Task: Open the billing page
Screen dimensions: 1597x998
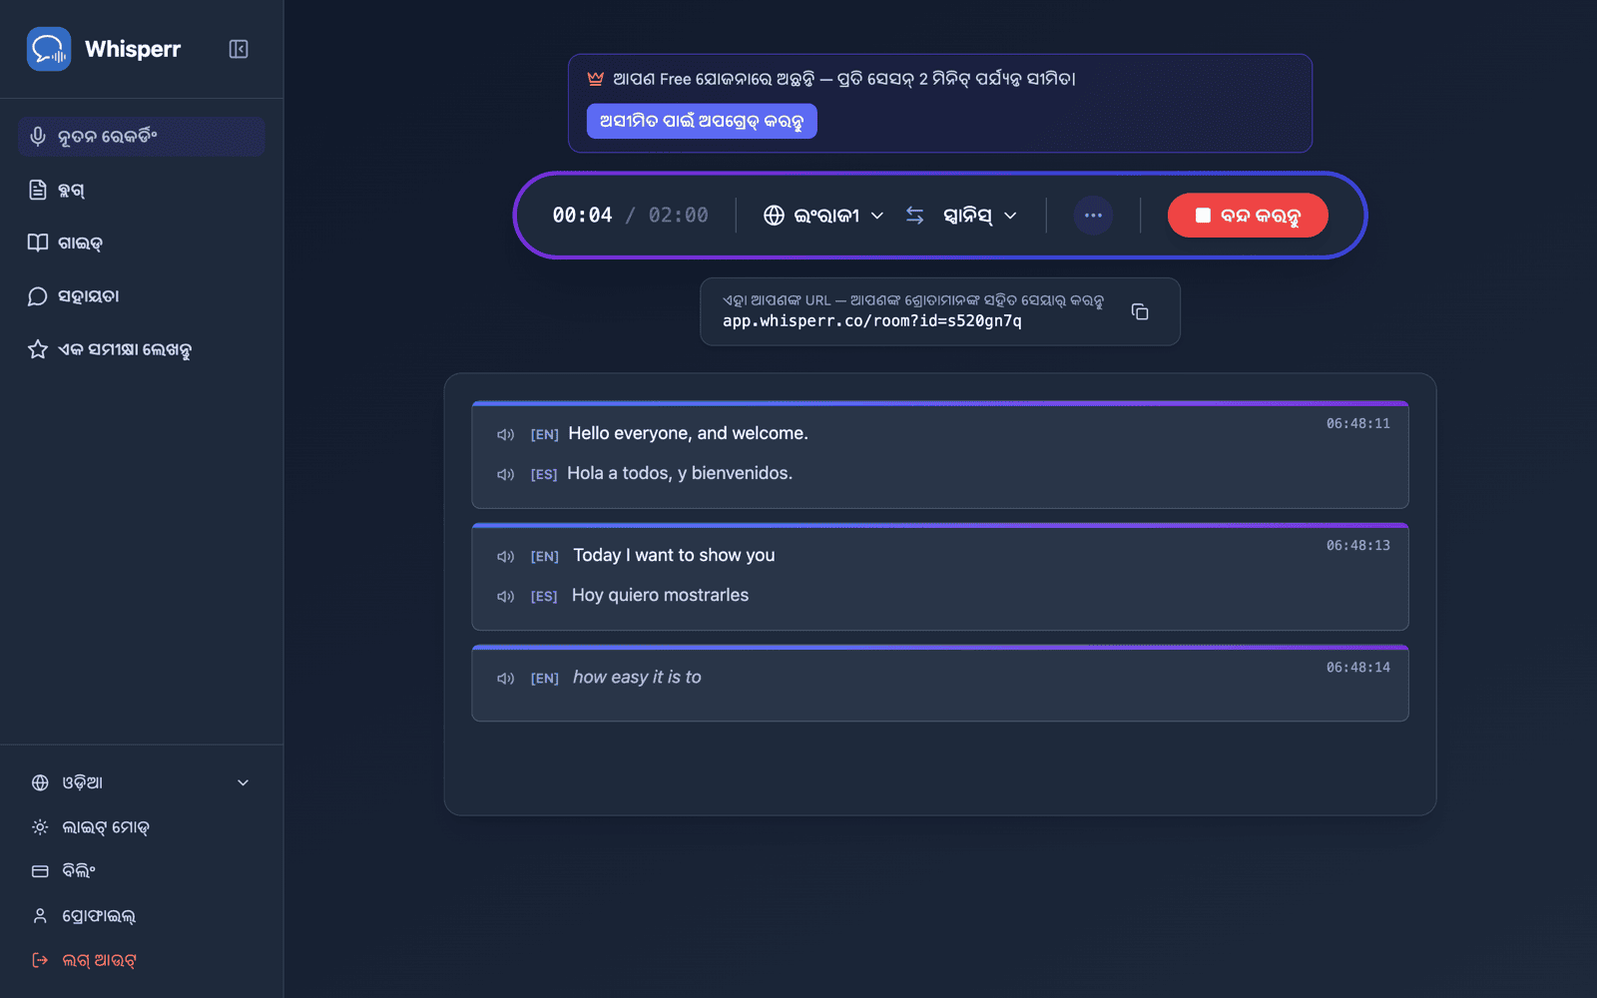Action: pyautogui.click(x=142, y=871)
